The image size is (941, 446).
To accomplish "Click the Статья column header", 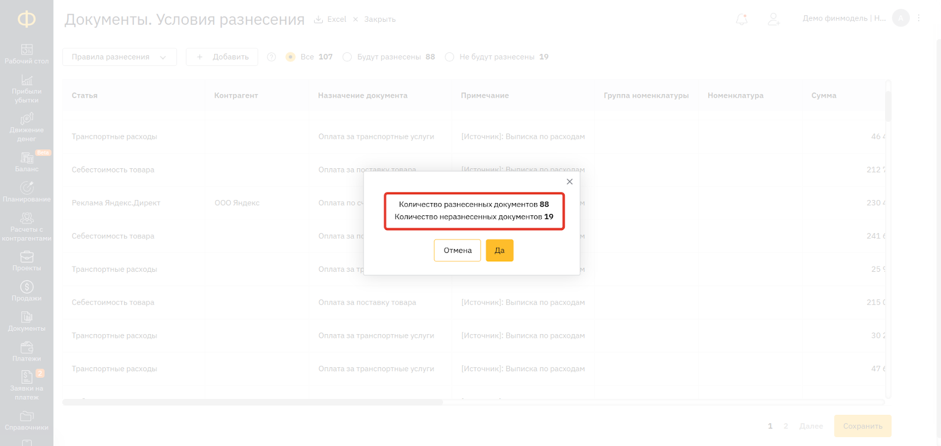I will pos(85,95).
